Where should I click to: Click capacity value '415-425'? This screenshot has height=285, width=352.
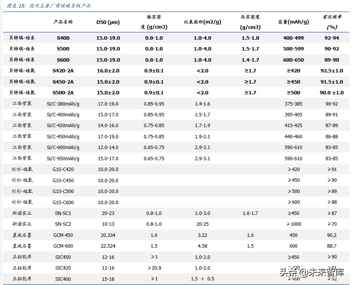coord(294,126)
